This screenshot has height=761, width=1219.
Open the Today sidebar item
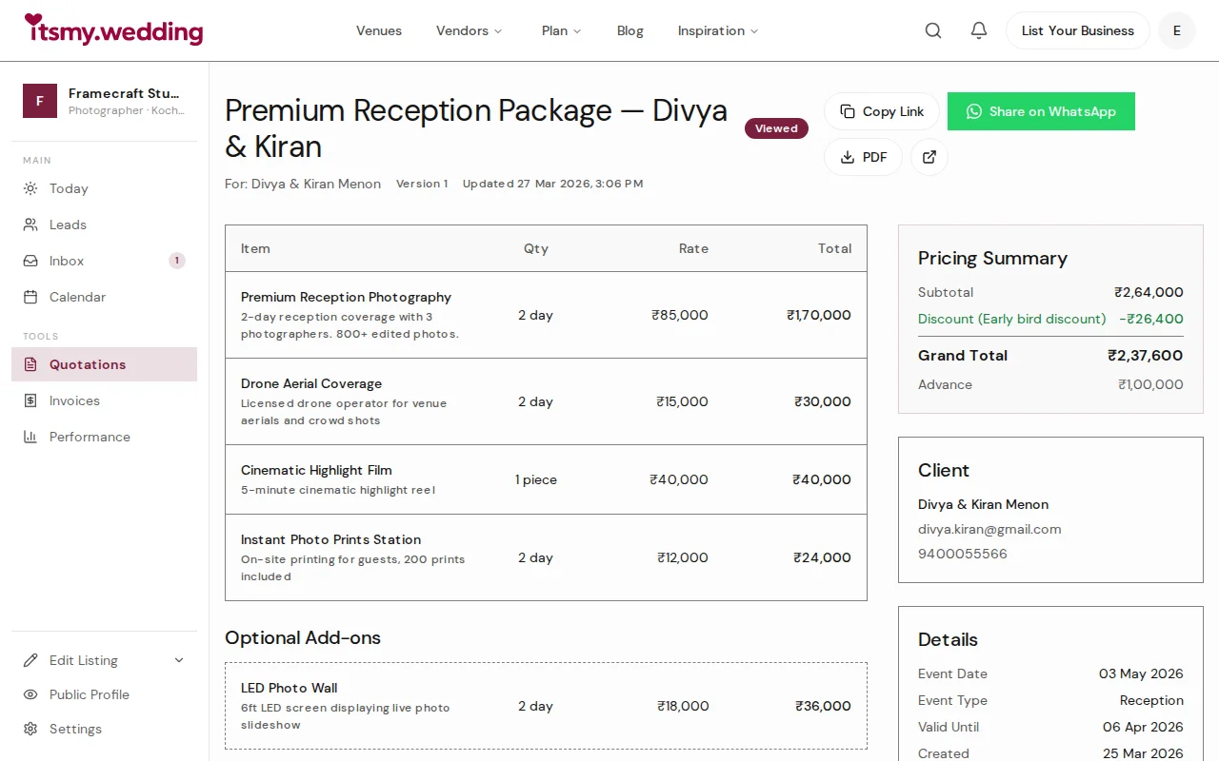click(x=69, y=188)
